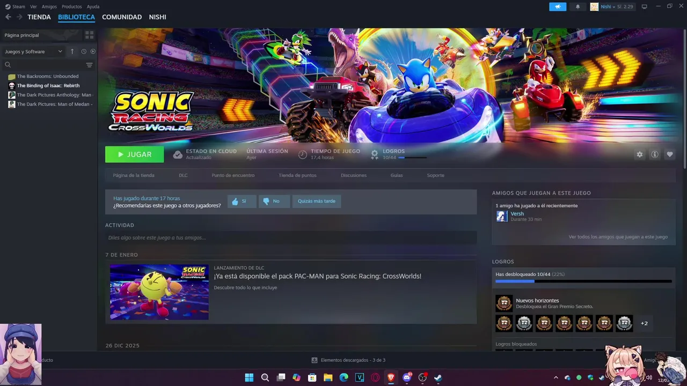Open game settings gear icon
The image size is (687, 386).
pyautogui.click(x=639, y=154)
